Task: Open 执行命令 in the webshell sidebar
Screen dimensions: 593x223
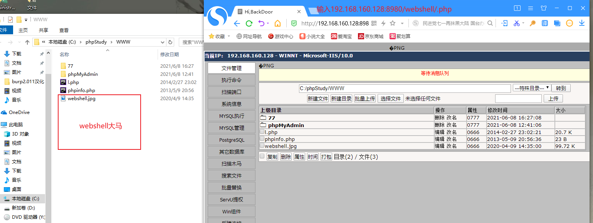Action: (231, 80)
